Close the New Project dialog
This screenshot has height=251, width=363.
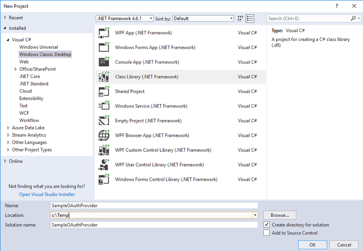point(354,6)
